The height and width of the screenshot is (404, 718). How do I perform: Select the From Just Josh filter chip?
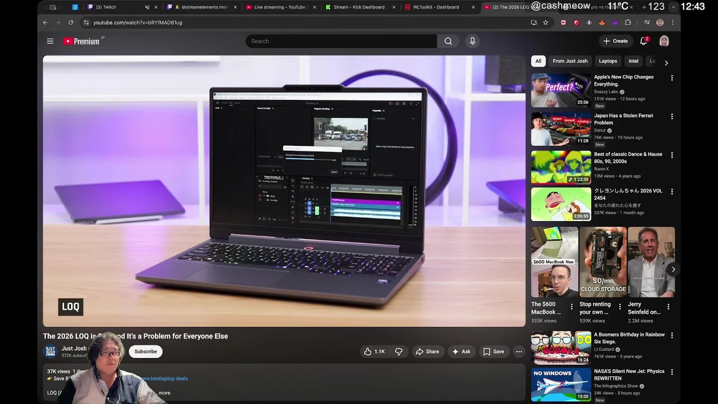[x=570, y=61]
